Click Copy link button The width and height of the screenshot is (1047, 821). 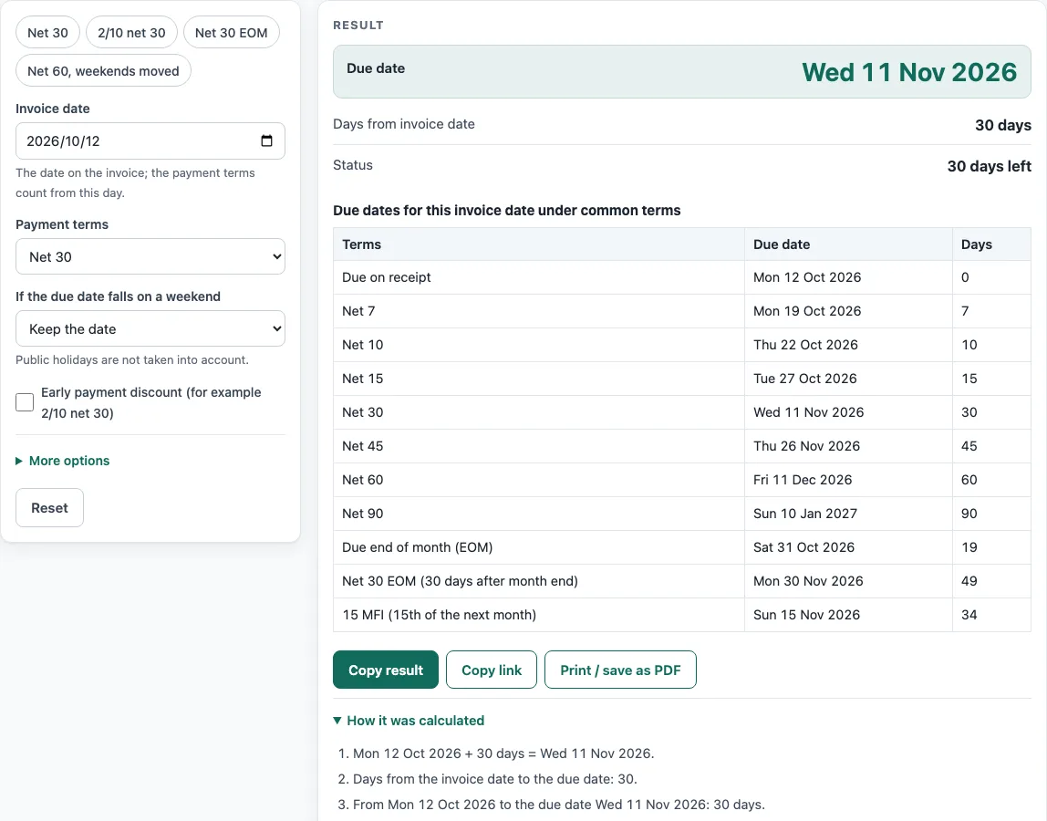492,670
